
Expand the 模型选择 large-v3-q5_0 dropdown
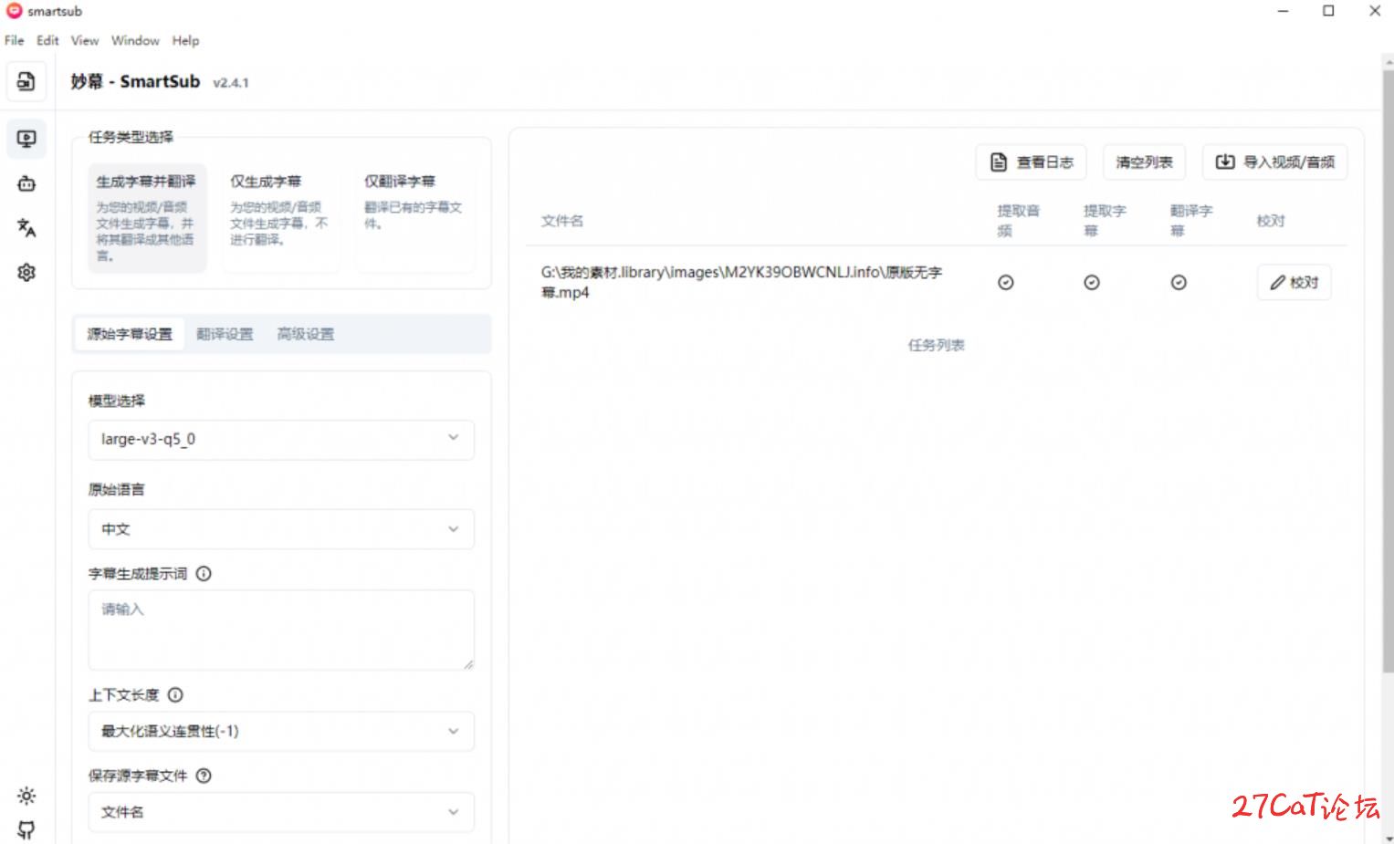coord(281,439)
